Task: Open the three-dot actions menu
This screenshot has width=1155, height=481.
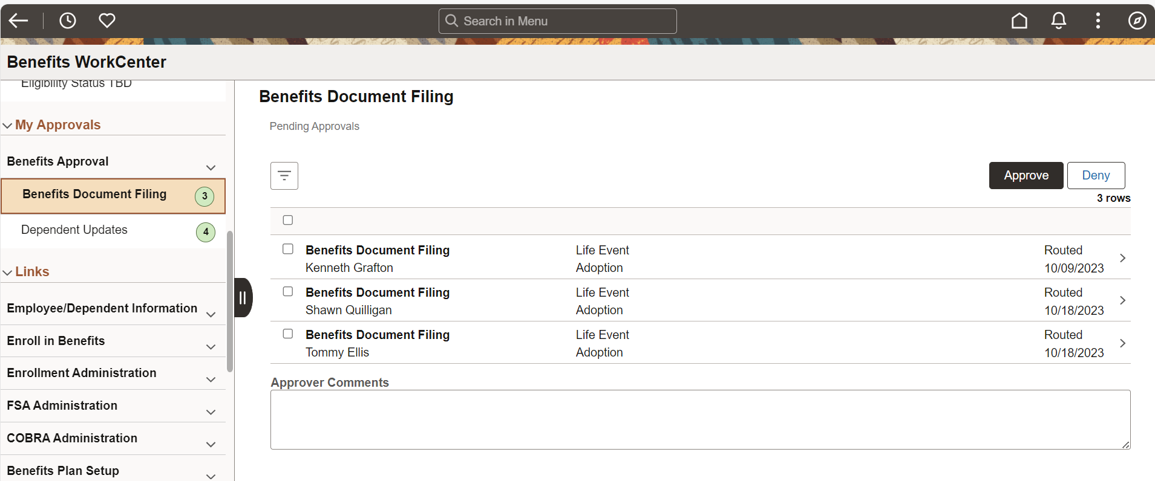Action: click(x=1098, y=21)
